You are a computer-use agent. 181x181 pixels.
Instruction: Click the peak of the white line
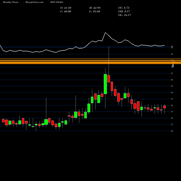click(105, 33)
